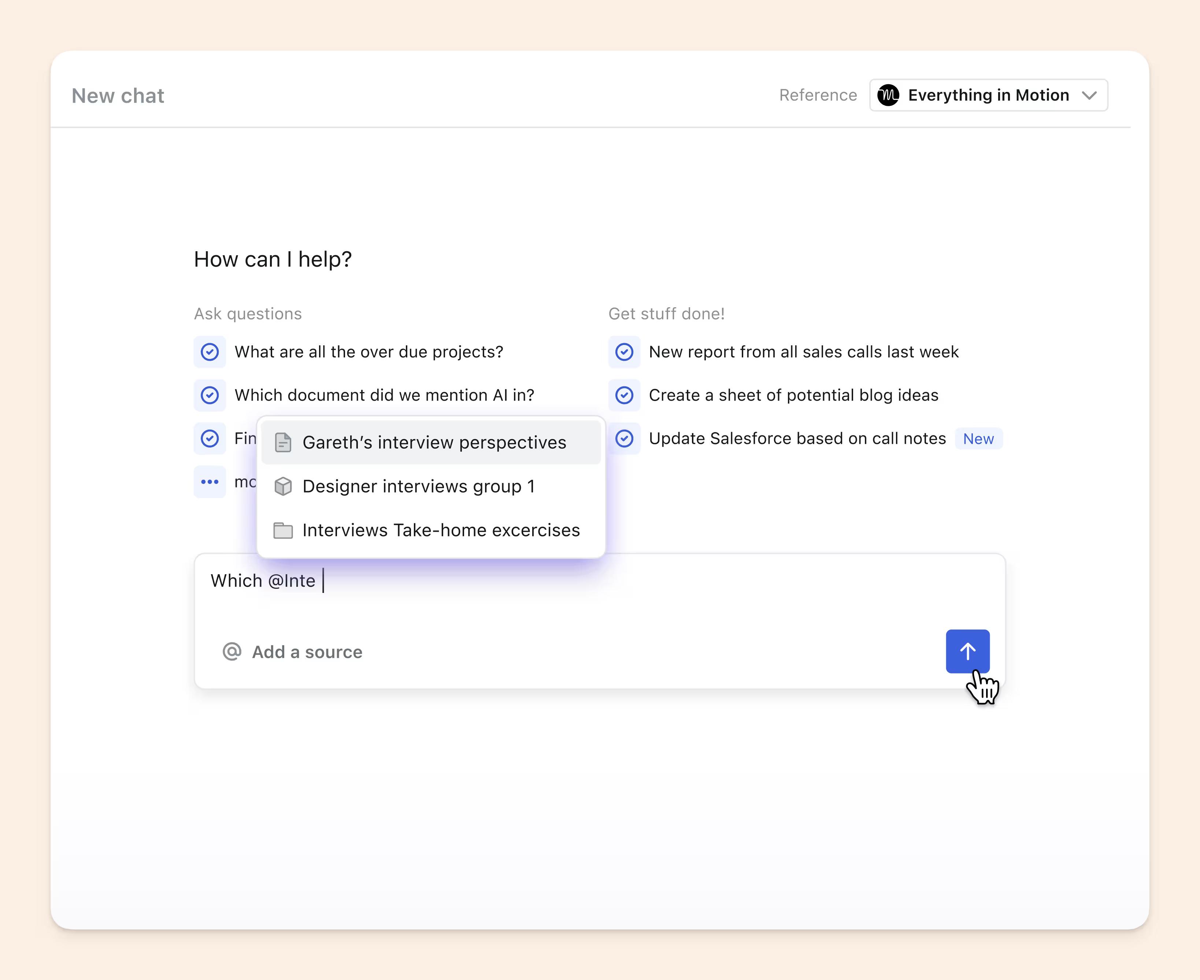
Task: Ask What are all the over due projects?
Action: [369, 352]
